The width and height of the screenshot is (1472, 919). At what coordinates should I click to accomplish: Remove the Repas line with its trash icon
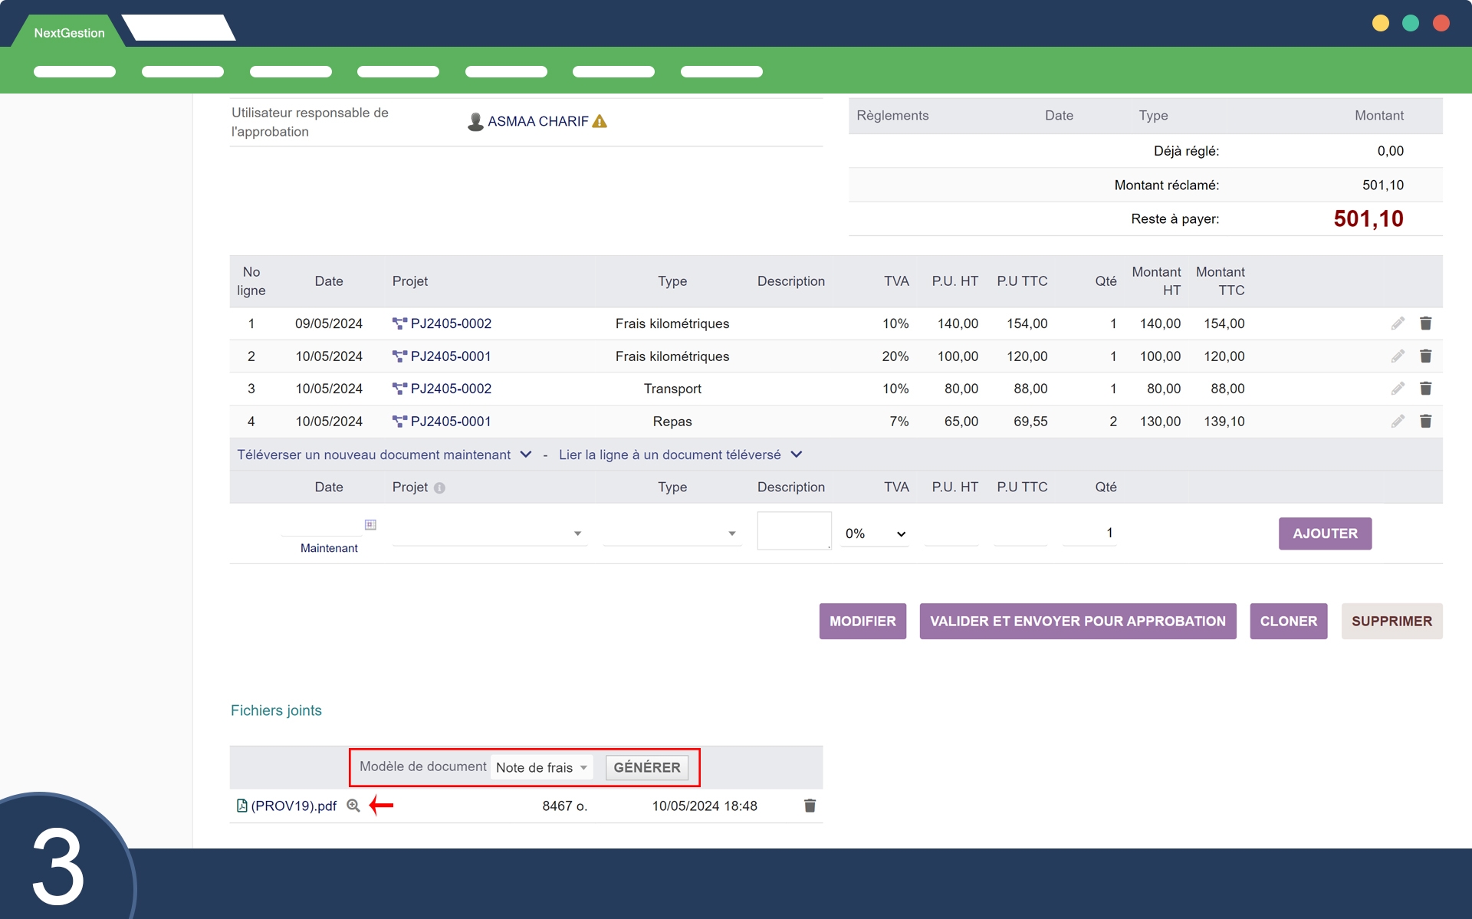pyautogui.click(x=1425, y=422)
